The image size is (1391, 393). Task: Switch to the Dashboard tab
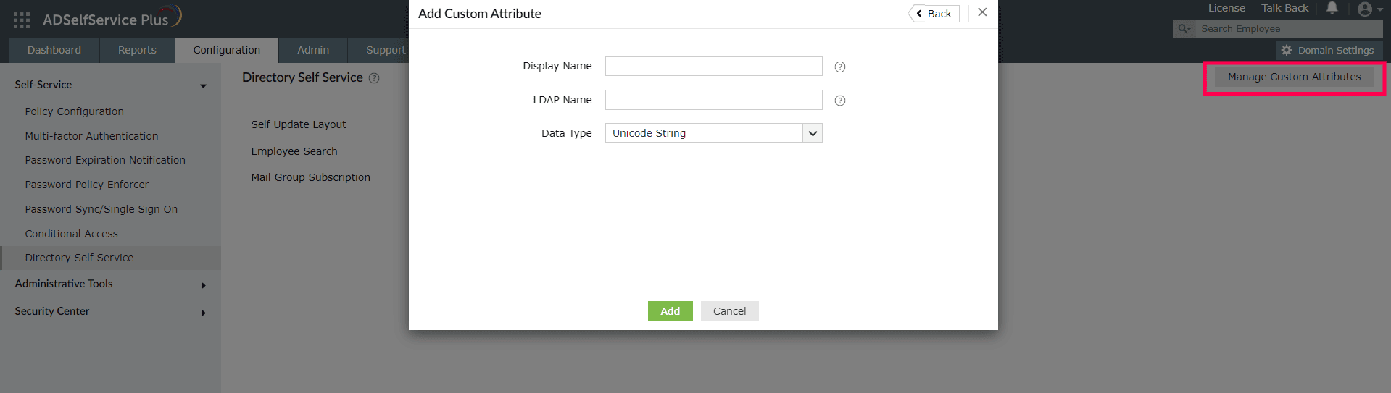coord(54,50)
